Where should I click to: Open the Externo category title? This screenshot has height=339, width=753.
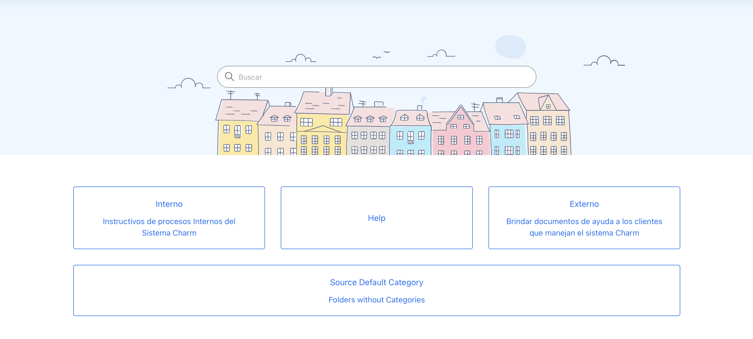[x=584, y=204]
